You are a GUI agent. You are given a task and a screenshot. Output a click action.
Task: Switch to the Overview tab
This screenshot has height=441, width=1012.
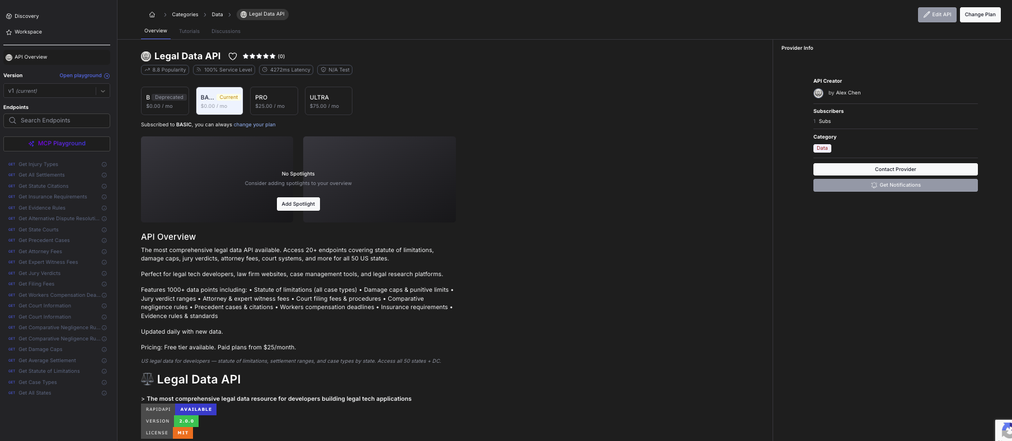156,31
